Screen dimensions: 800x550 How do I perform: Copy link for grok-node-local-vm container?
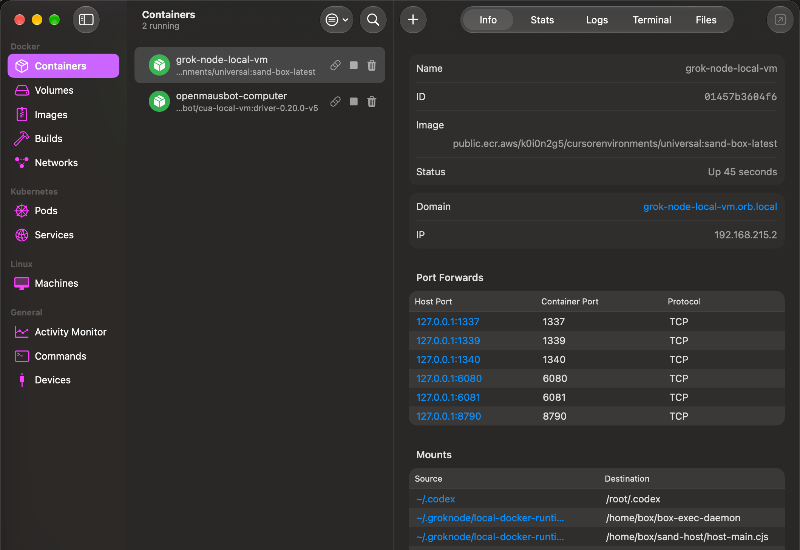[335, 65]
